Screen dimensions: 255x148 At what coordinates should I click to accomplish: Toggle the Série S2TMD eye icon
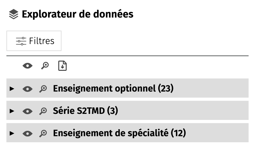tap(28, 111)
